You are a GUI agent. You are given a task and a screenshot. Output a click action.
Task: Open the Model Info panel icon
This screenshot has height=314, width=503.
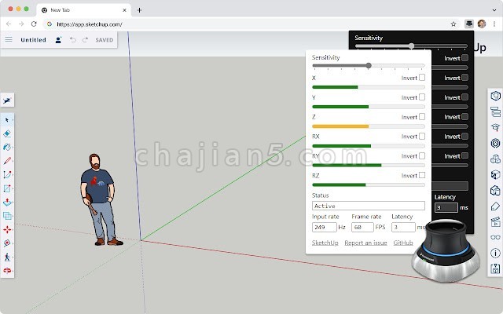(495, 253)
